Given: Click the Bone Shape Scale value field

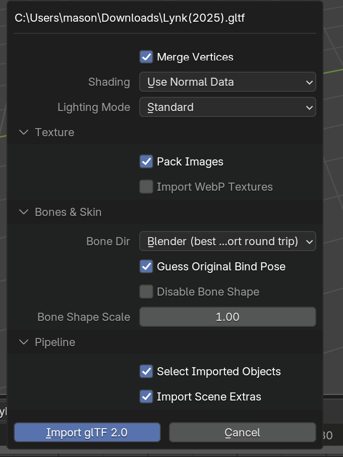Looking at the screenshot, I should (227, 317).
